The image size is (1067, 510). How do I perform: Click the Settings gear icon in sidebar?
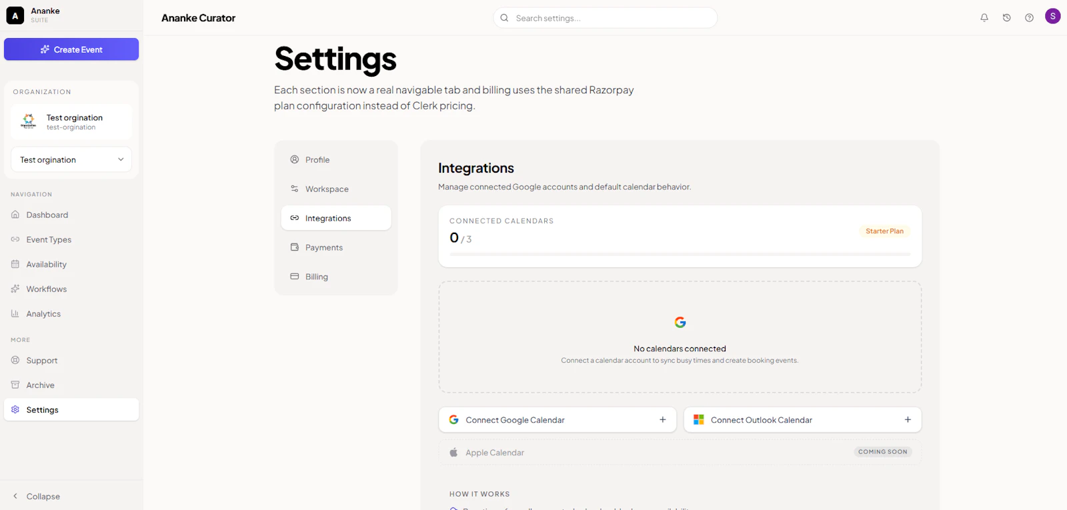click(x=15, y=409)
